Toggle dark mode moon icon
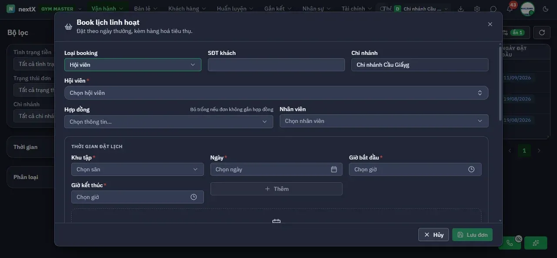 546,9
